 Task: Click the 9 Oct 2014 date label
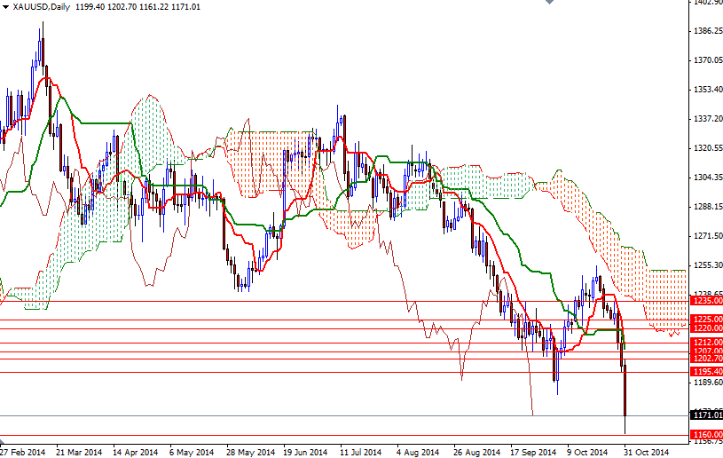click(x=585, y=452)
